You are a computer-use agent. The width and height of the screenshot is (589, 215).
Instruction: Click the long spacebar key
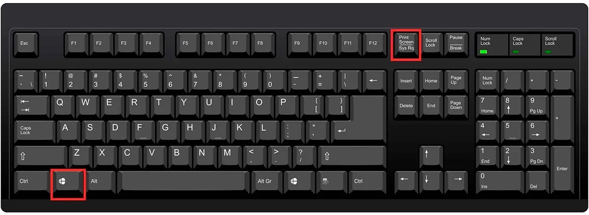coord(183,182)
